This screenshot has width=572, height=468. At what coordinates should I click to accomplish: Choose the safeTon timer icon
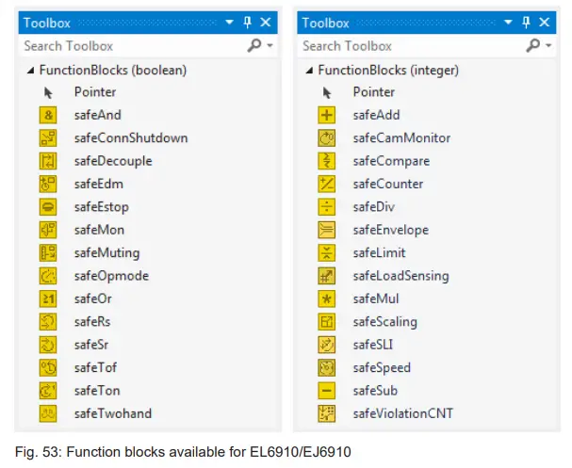[x=48, y=391]
